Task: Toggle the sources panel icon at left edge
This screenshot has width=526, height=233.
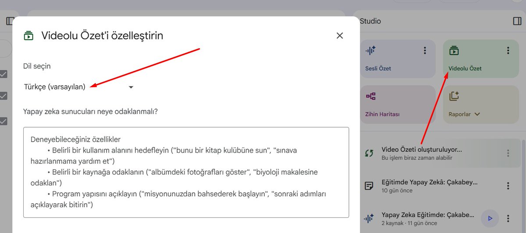Action: click(x=10, y=21)
